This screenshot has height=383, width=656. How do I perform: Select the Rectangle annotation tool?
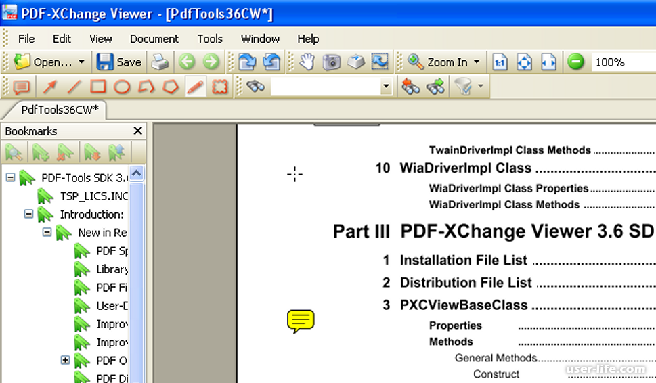(98, 87)
